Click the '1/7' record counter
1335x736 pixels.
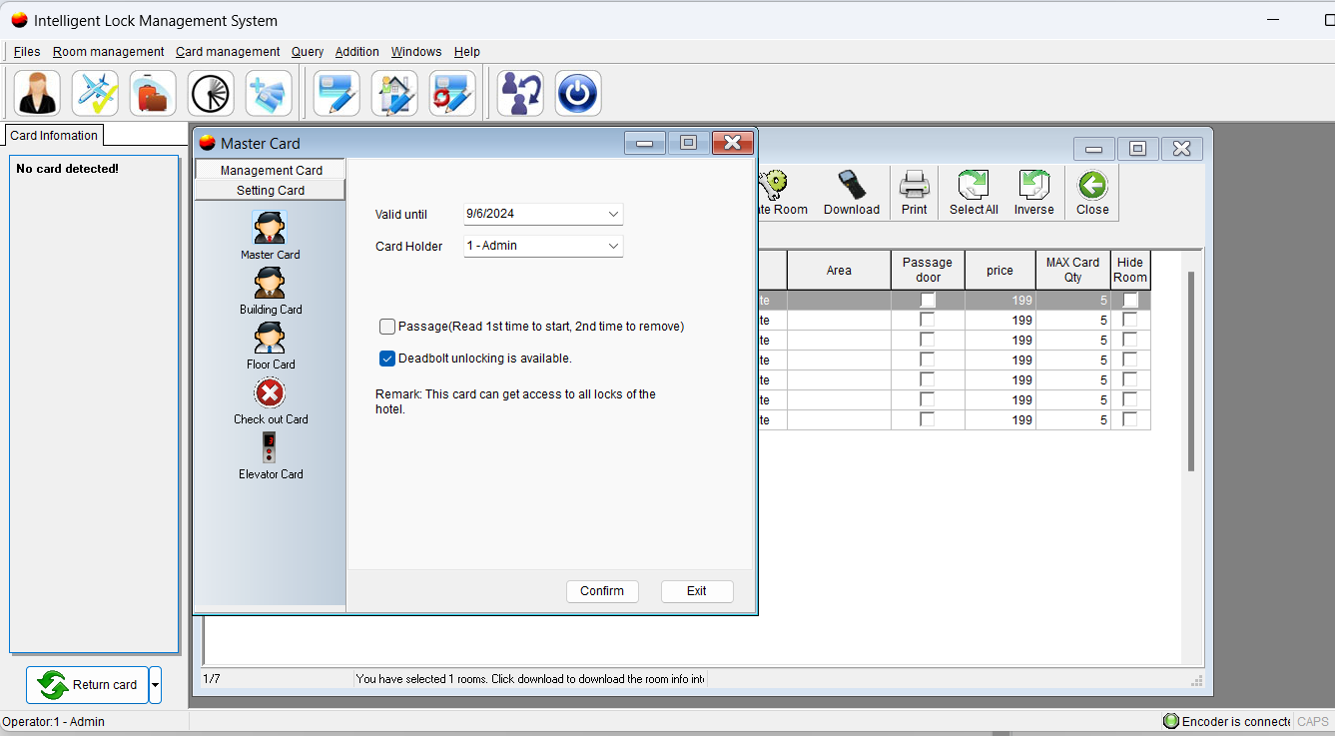[x=212, y=679]
